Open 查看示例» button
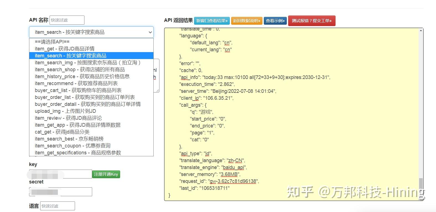The image size is (436, 212). point(275,21)
